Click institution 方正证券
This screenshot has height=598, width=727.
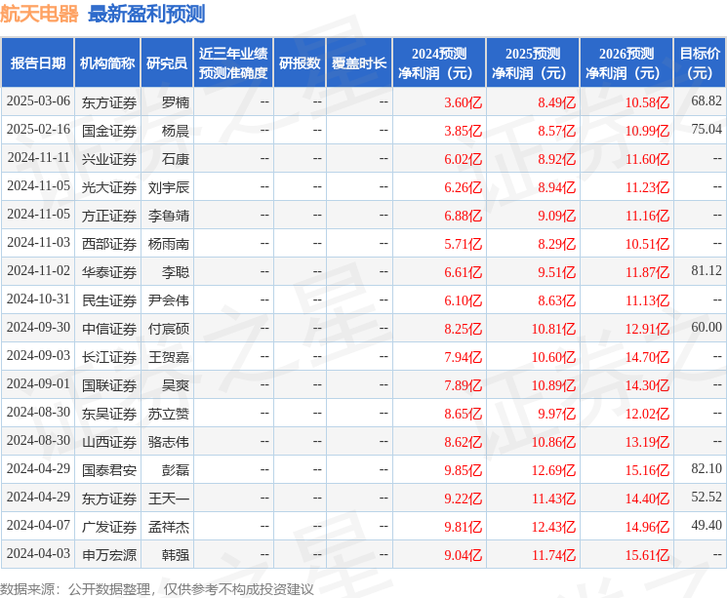pyautogui.click(x=109, y=216)
